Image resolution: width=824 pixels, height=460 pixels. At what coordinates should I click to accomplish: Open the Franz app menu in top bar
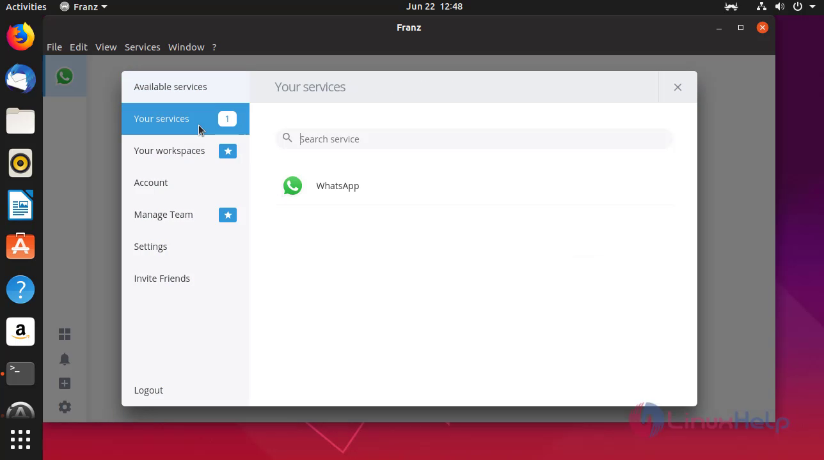point(83,6)
